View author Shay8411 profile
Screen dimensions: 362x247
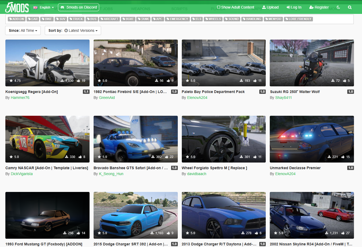(283, 98)
